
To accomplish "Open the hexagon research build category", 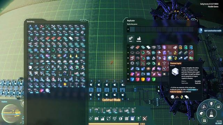I will point(115,118).
